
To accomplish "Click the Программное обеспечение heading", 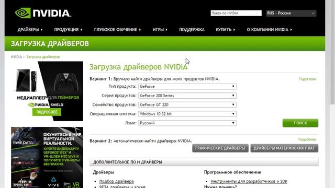I will 232,172.
